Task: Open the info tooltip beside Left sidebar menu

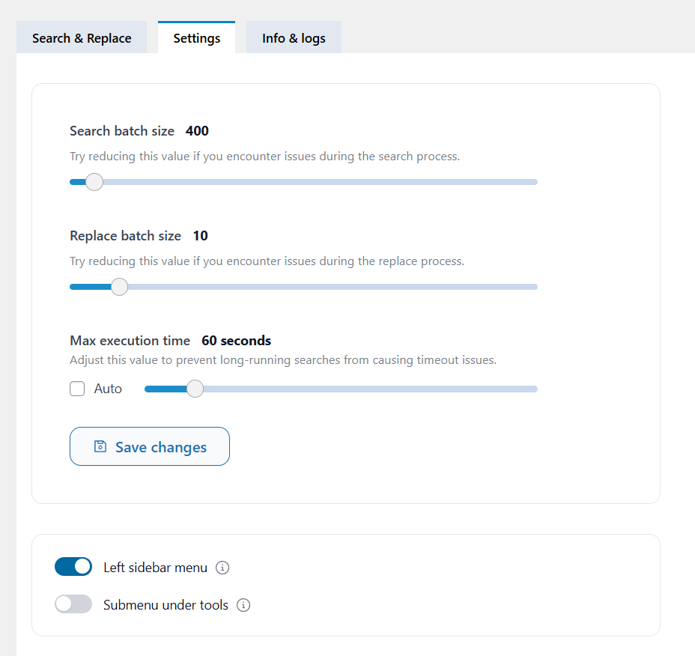Action: tap(222, 568)
